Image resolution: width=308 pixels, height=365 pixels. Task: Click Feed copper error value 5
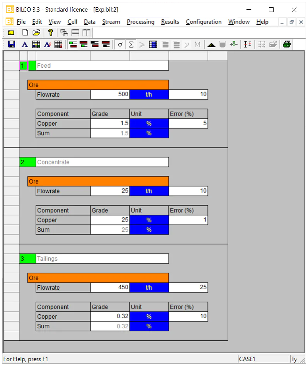[x=188, y=123]
